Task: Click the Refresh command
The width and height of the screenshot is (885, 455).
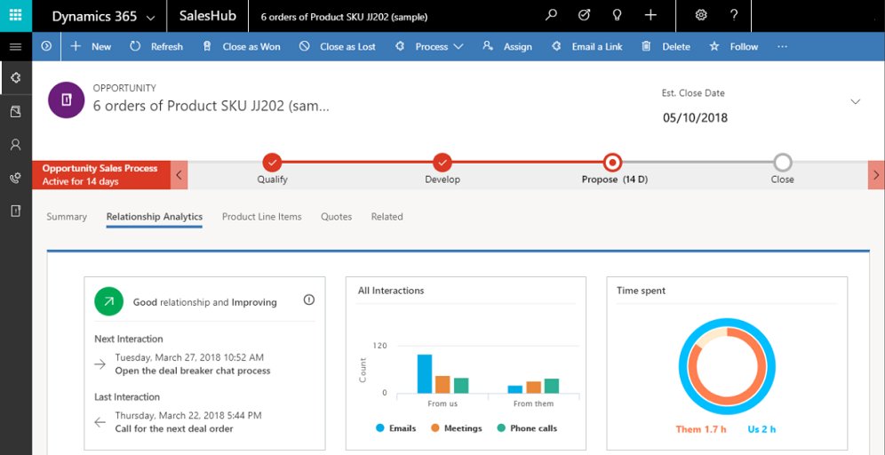Action: pos(156,47)
